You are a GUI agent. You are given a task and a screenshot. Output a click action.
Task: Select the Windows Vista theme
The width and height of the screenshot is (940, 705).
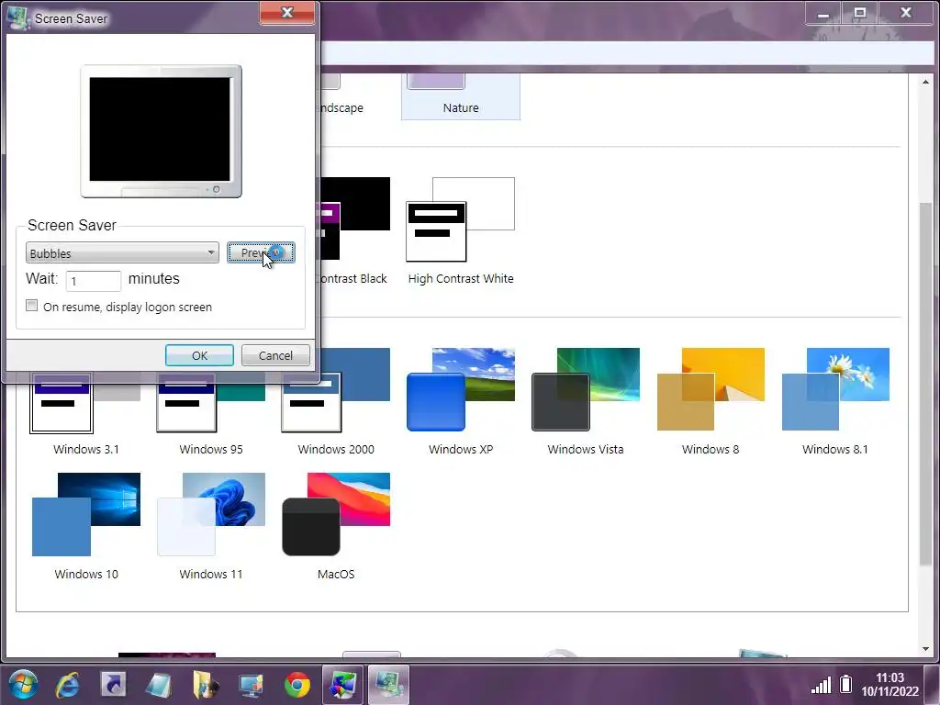[x=585, y=402]
